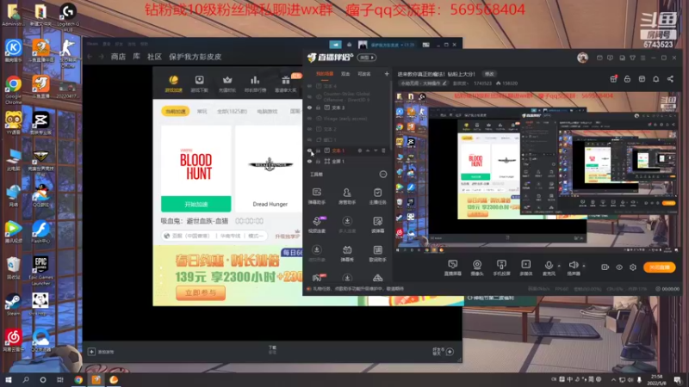Add 摄像头 camera source

pyautogui.click(x=477, y=267)
